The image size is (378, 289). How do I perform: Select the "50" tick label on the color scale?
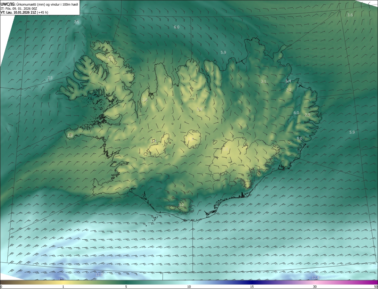pyautogui.click(x=376, y=287)
